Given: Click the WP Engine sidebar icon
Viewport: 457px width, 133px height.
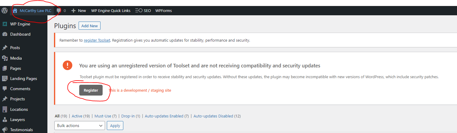Looking at the screenshot, I should (5, 24).
